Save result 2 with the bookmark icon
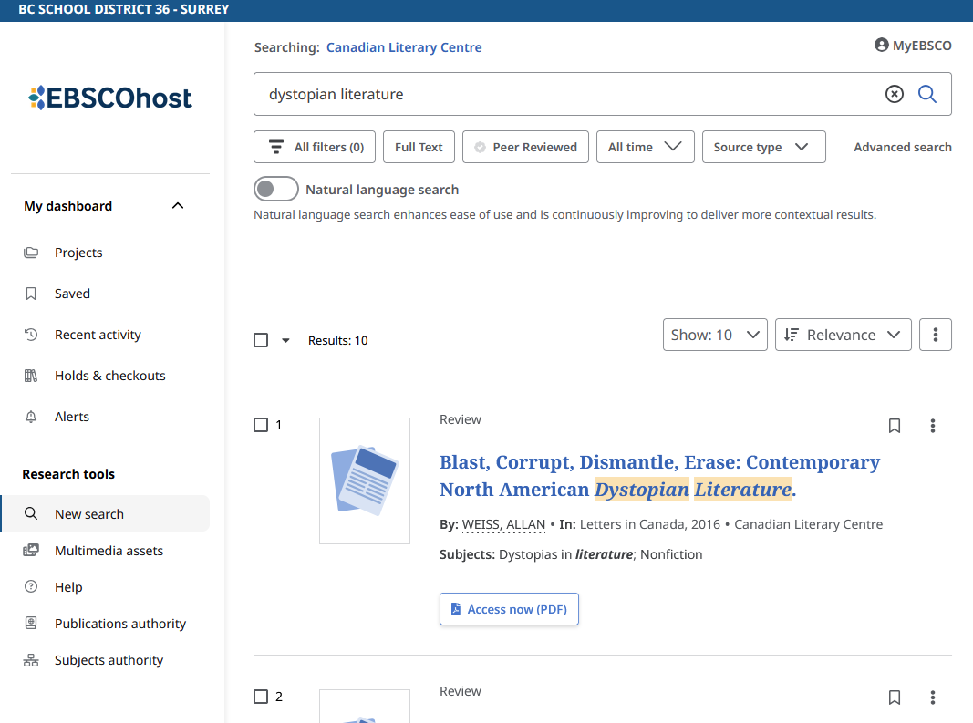The width and height of the screenshot is (973, 723). 895,697
